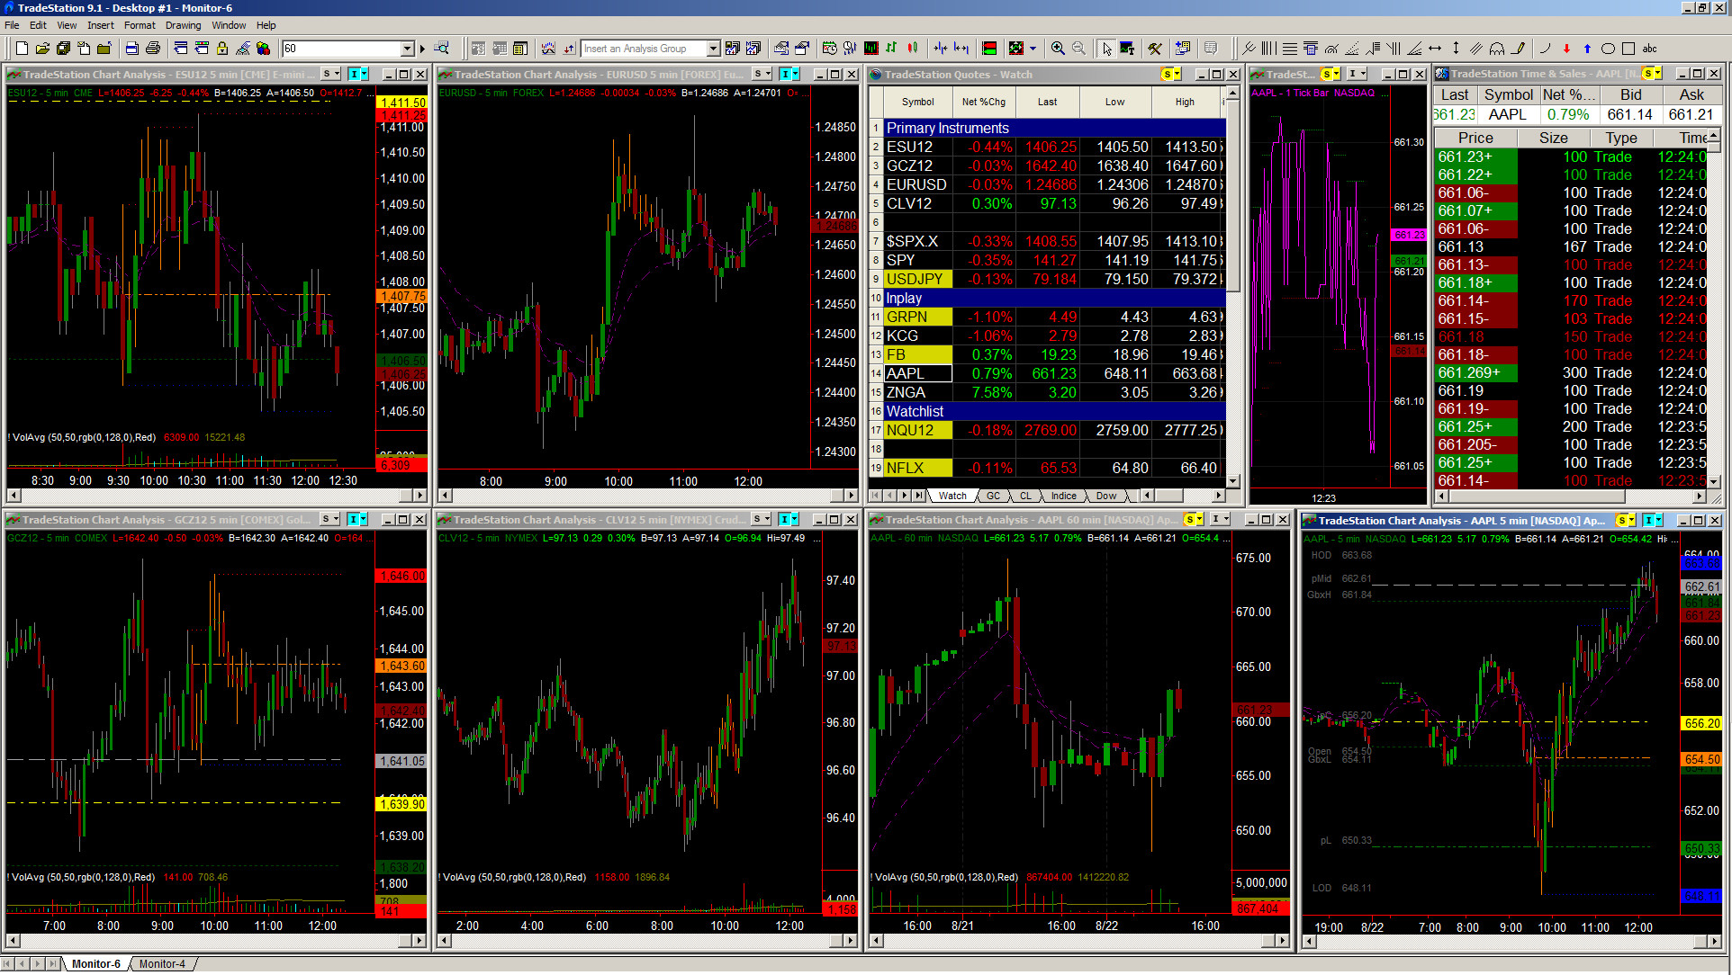This screenshot has height=975, width=1732.
Task: Click the alarm clock toolbar icon
Action: click(829, 49)
